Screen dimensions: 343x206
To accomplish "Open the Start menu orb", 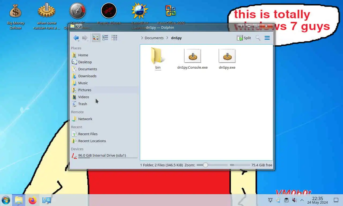I will click(6, 200).
